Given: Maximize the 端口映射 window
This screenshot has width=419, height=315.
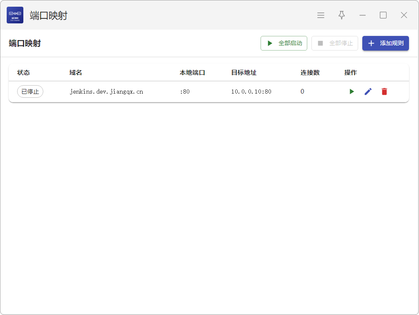Looking at the screenshot, I should tap(383, 15).
